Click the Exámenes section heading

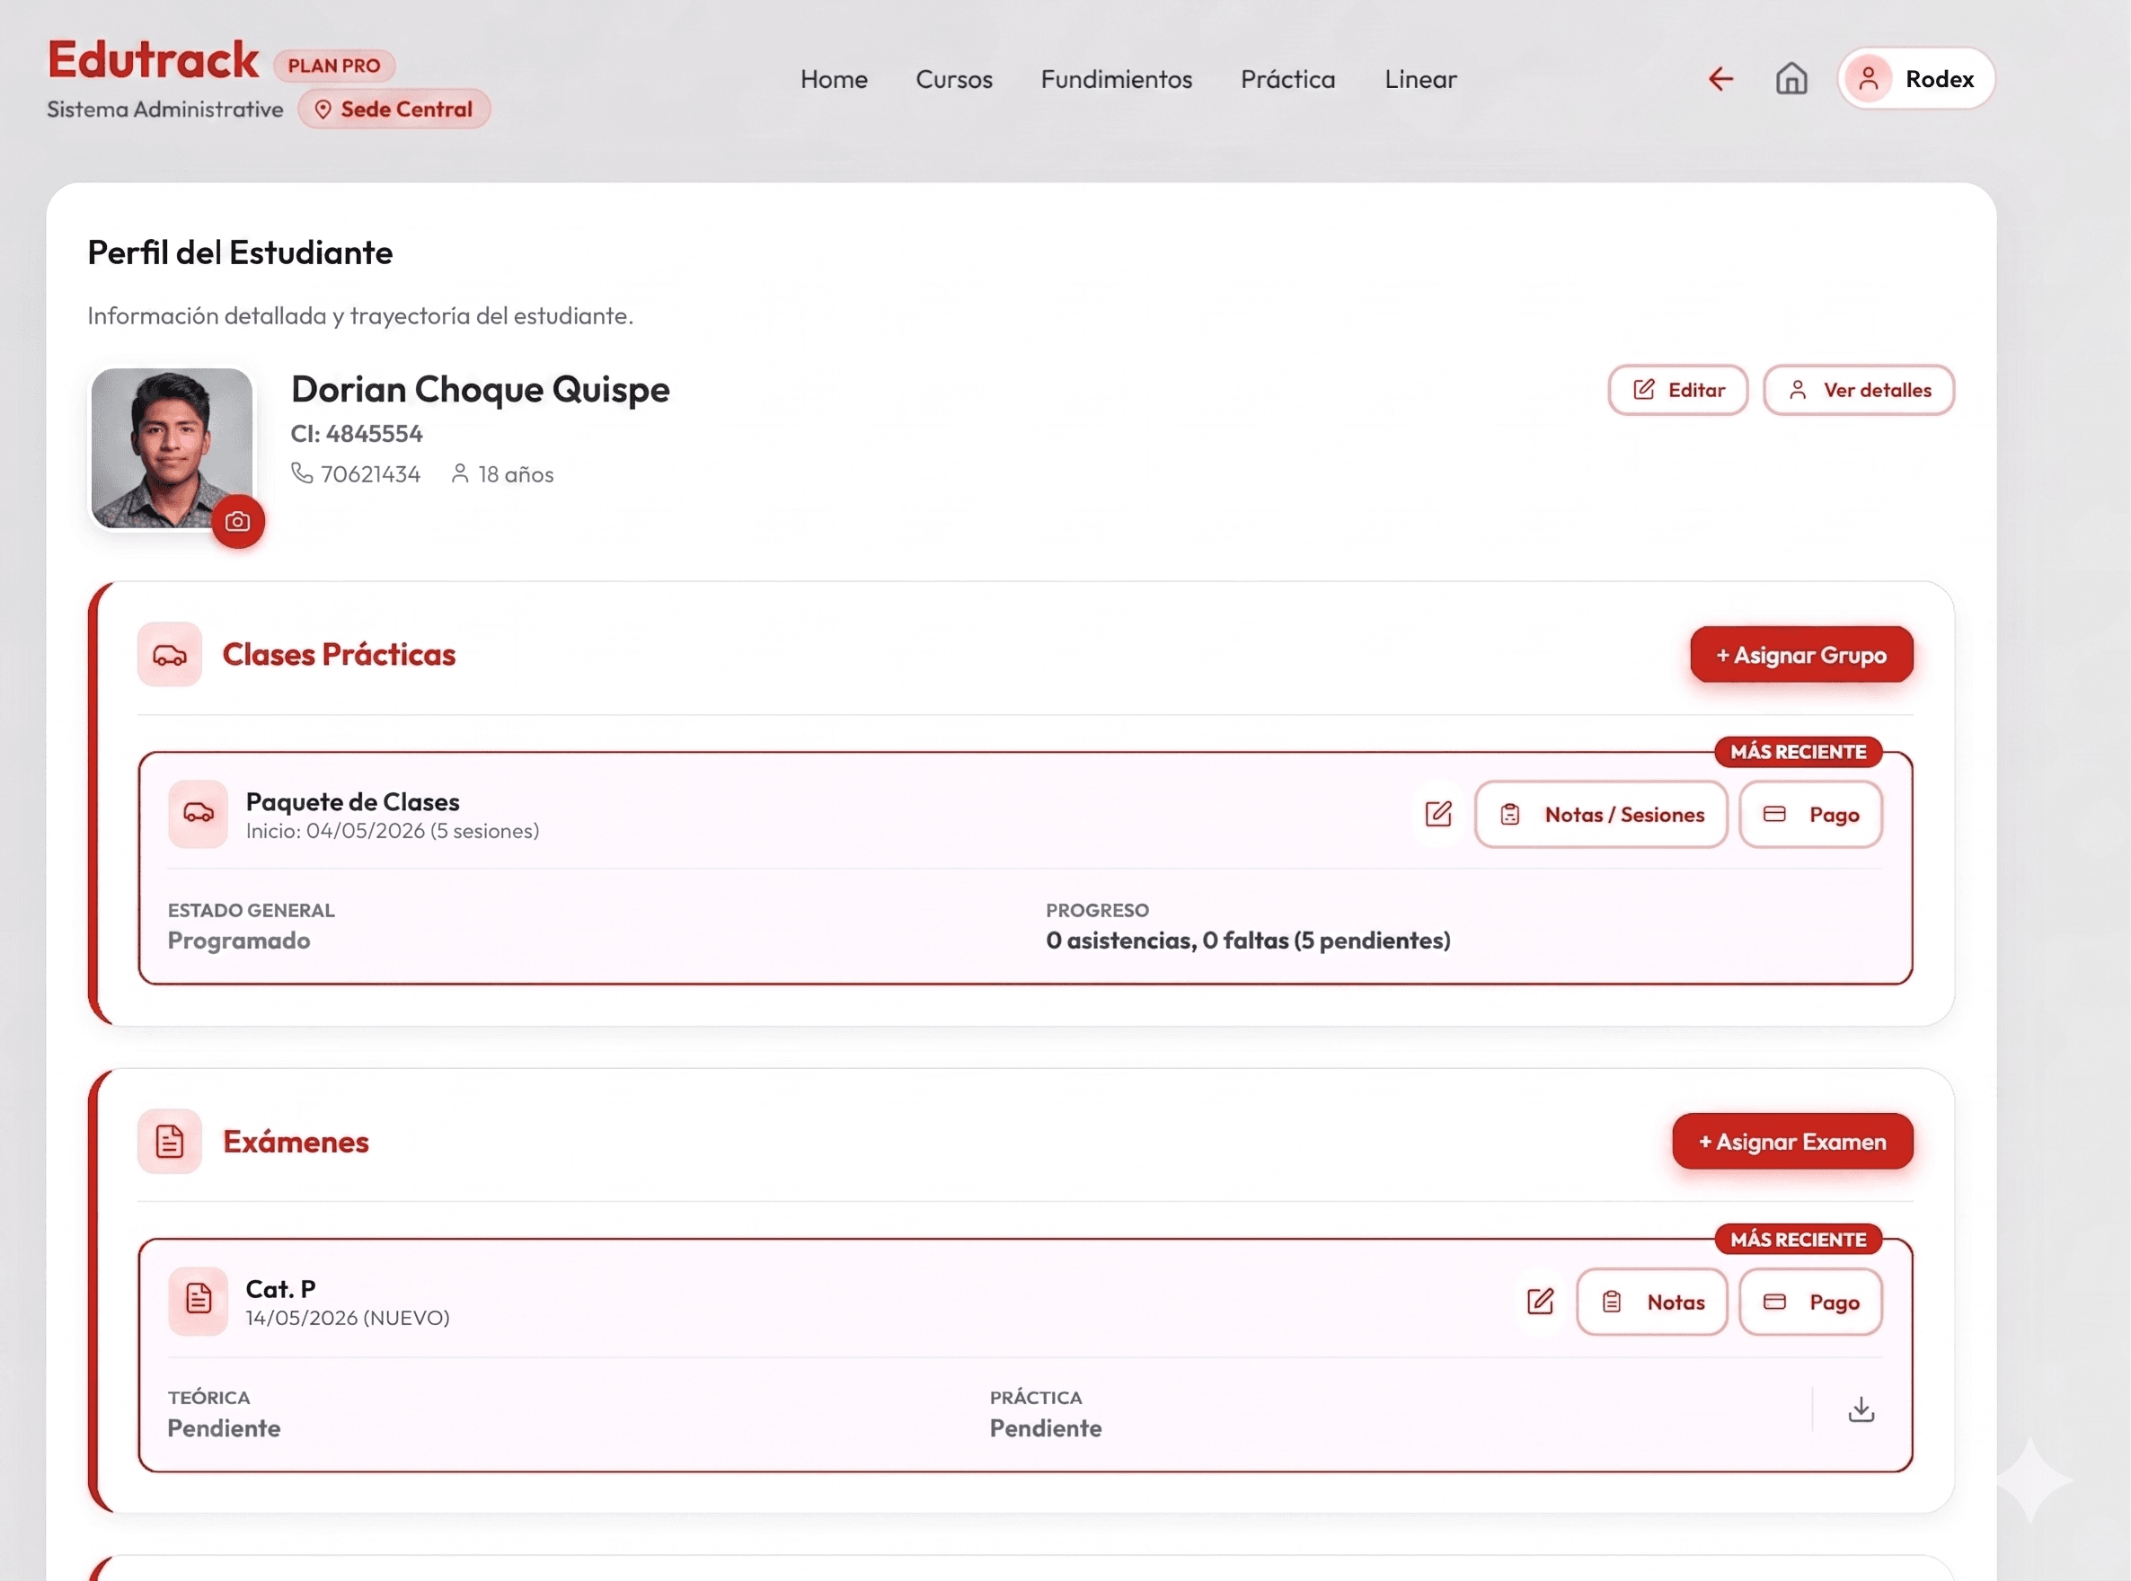click(x=296, y=1142)
